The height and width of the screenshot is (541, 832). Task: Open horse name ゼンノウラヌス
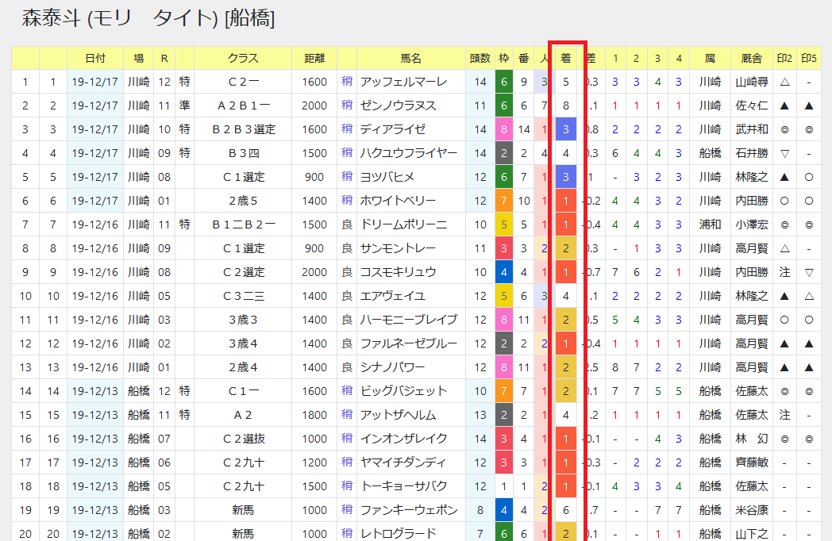click(x=398, y=106)
